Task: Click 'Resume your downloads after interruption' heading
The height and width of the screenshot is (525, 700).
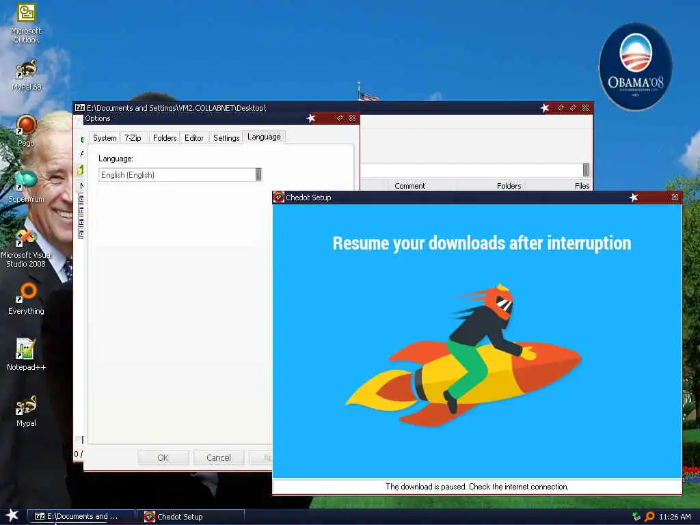Action: [x=482, y=243]
